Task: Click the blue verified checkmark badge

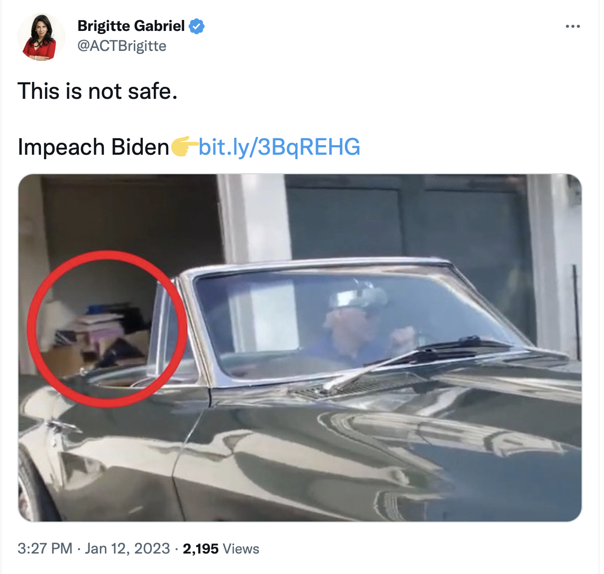Action: 197,26
